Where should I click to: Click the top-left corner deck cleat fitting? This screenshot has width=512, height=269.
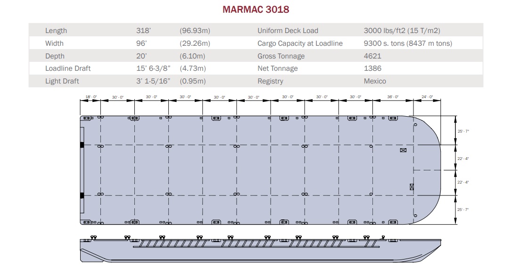86,118
